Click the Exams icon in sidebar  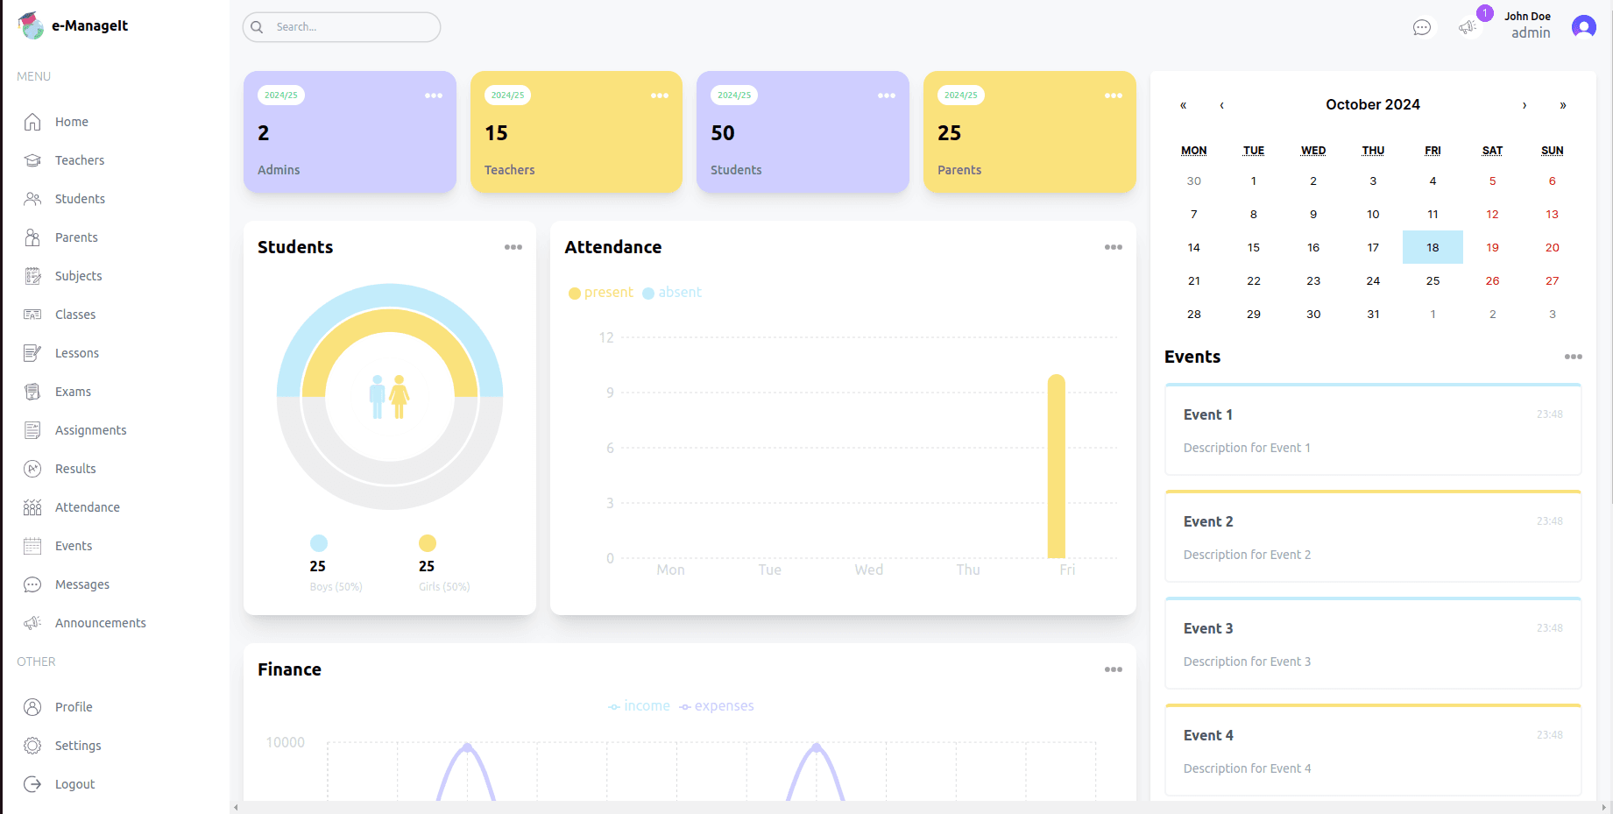(x=32, y=392)
